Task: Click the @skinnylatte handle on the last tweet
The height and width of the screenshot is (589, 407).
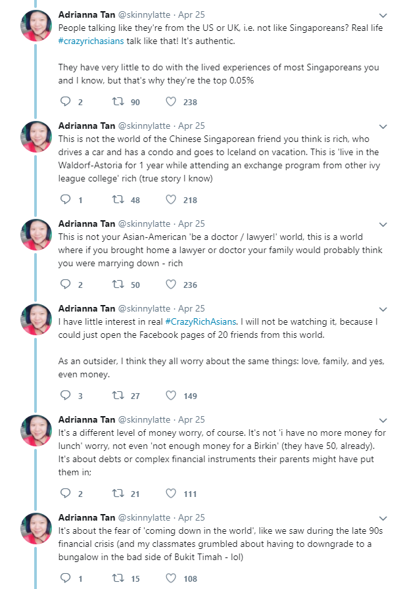Action: [x=144, y=517]
